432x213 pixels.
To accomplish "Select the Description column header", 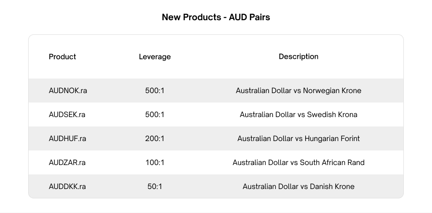I will tap(298, 56).
